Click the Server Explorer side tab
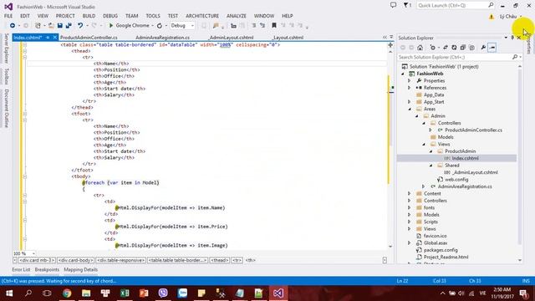This screenshot has width=535, height=301. pyautogui.click(x=6, y=48)
